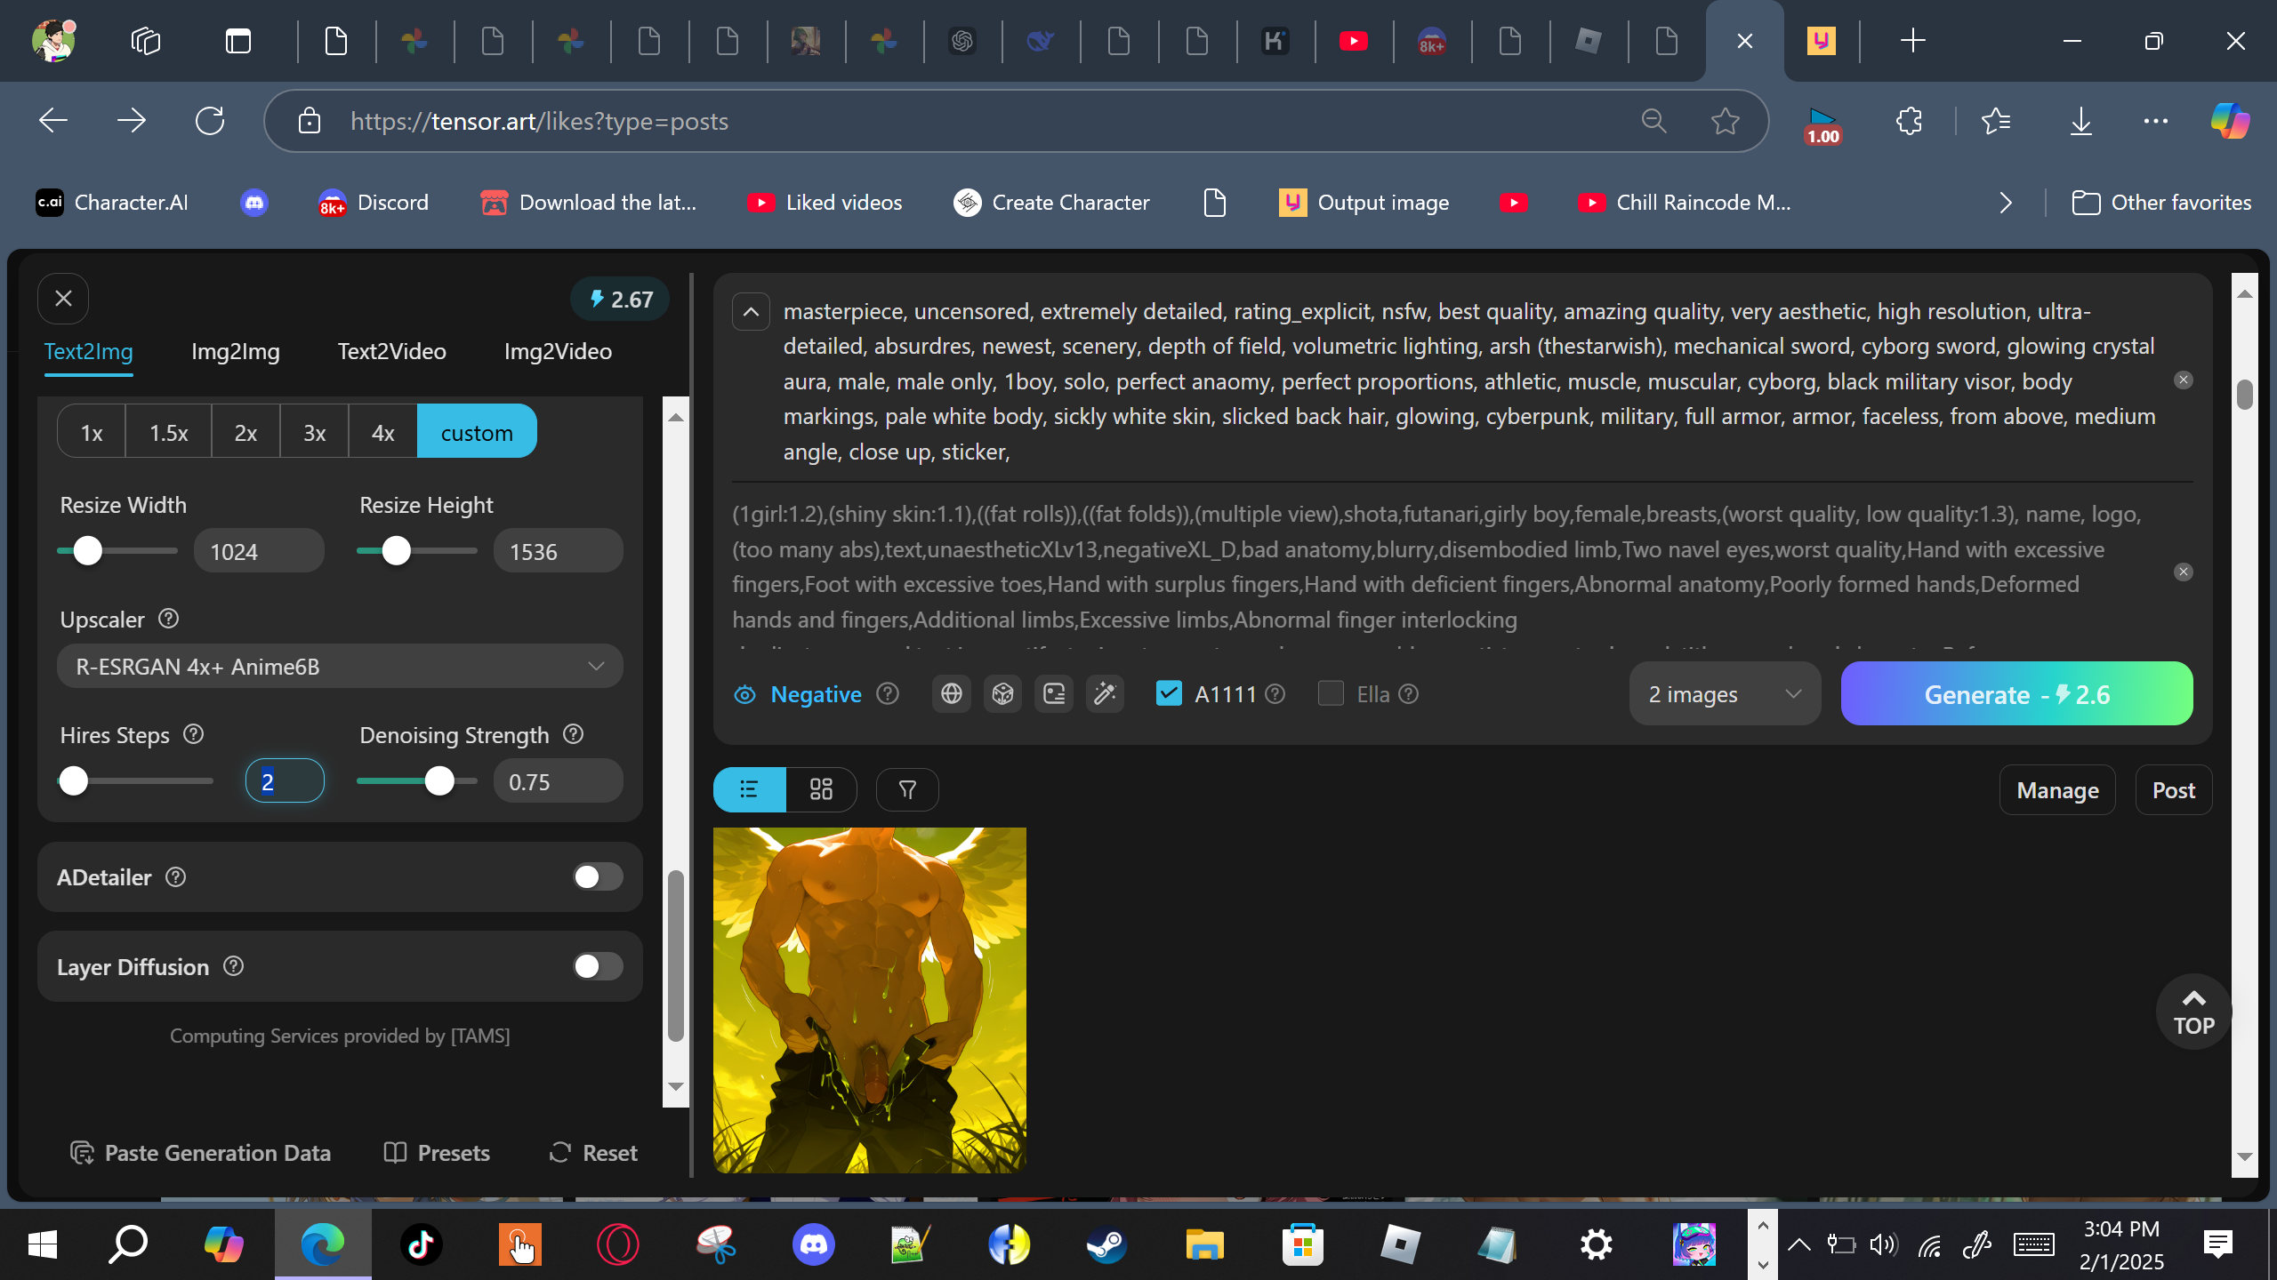Viewport: 2277px width, 1280px height.
Task: Clear the positive prompt text
Action: 2183,380
